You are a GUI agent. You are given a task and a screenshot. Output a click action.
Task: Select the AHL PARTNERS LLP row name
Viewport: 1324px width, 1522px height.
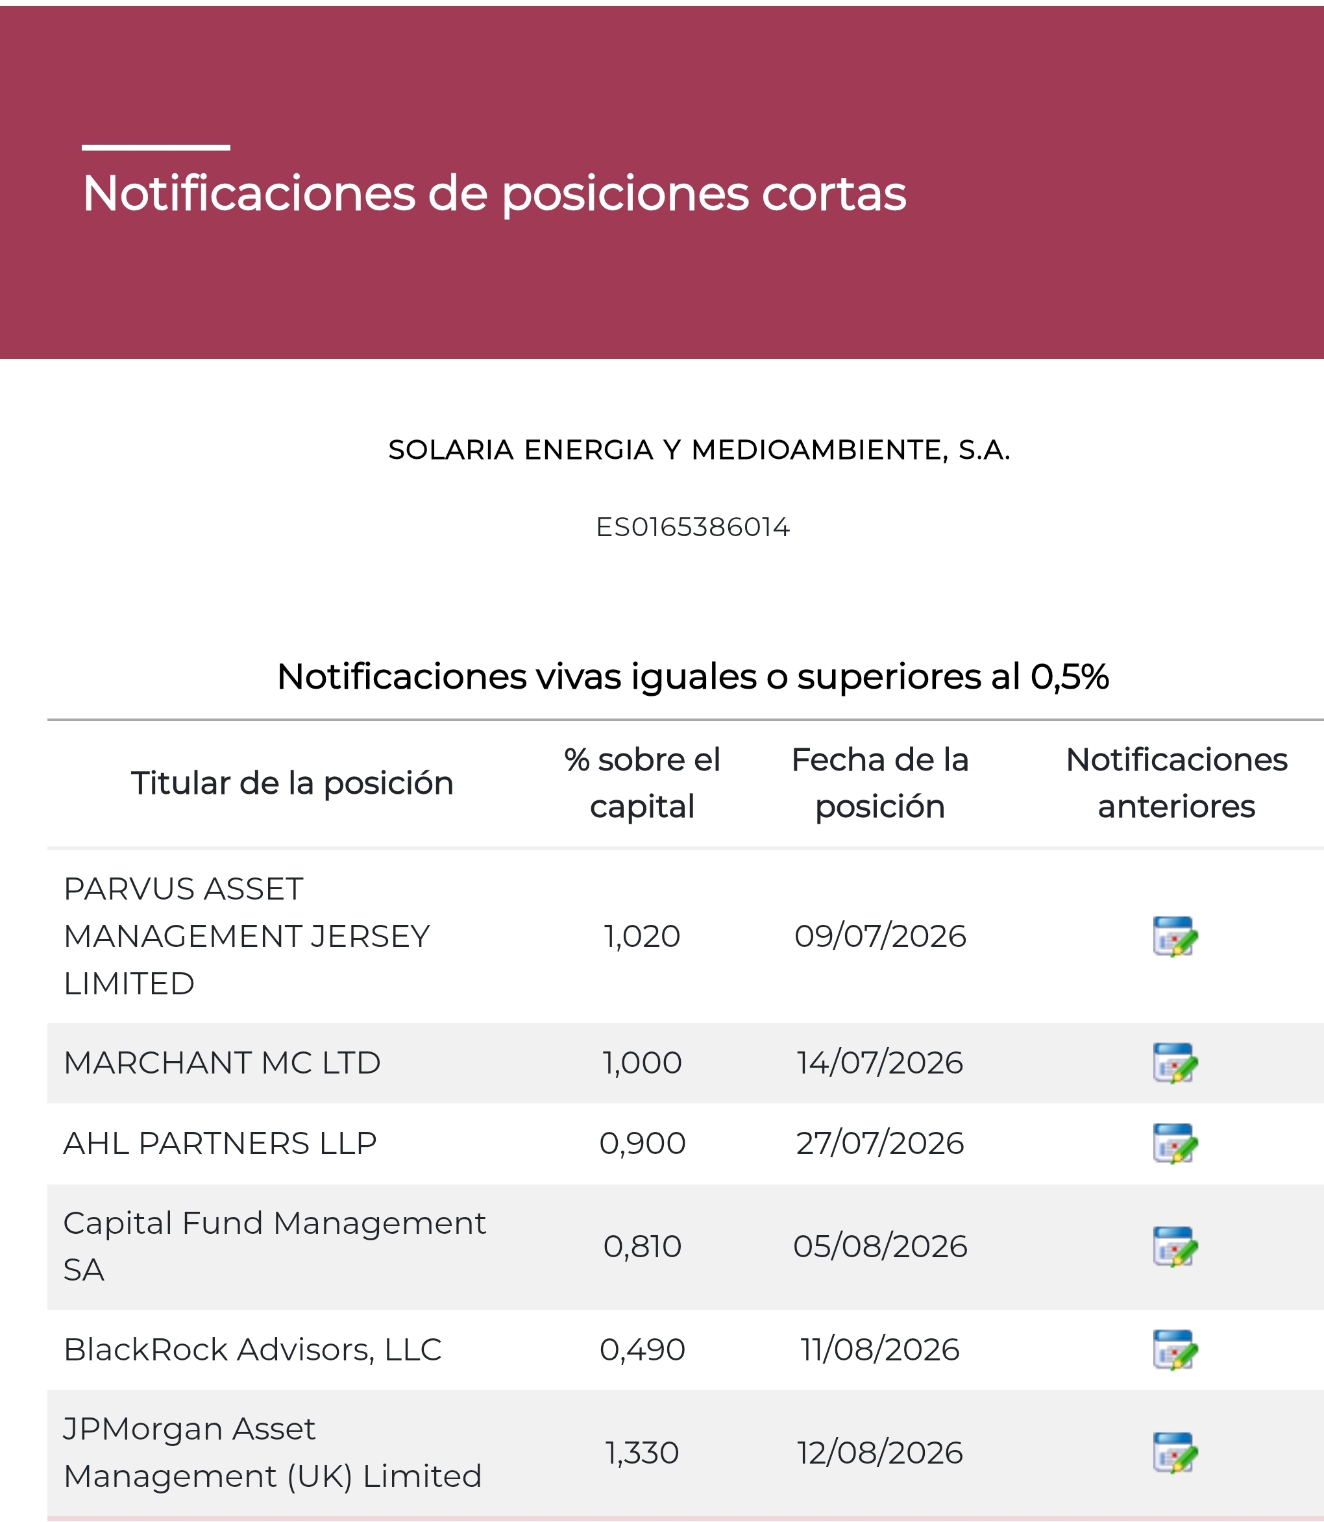point(220,1143)
